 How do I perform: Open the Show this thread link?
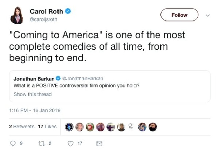33,94
